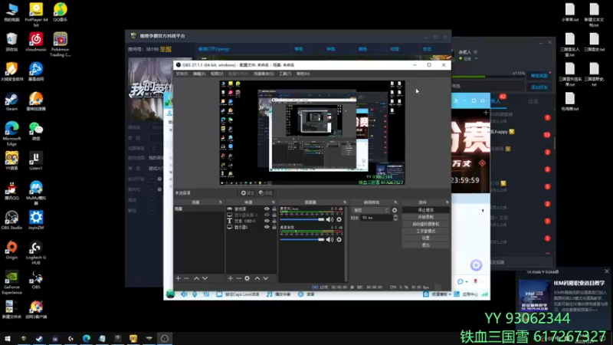Open the OBS Help menu

(x=303, y=74)
